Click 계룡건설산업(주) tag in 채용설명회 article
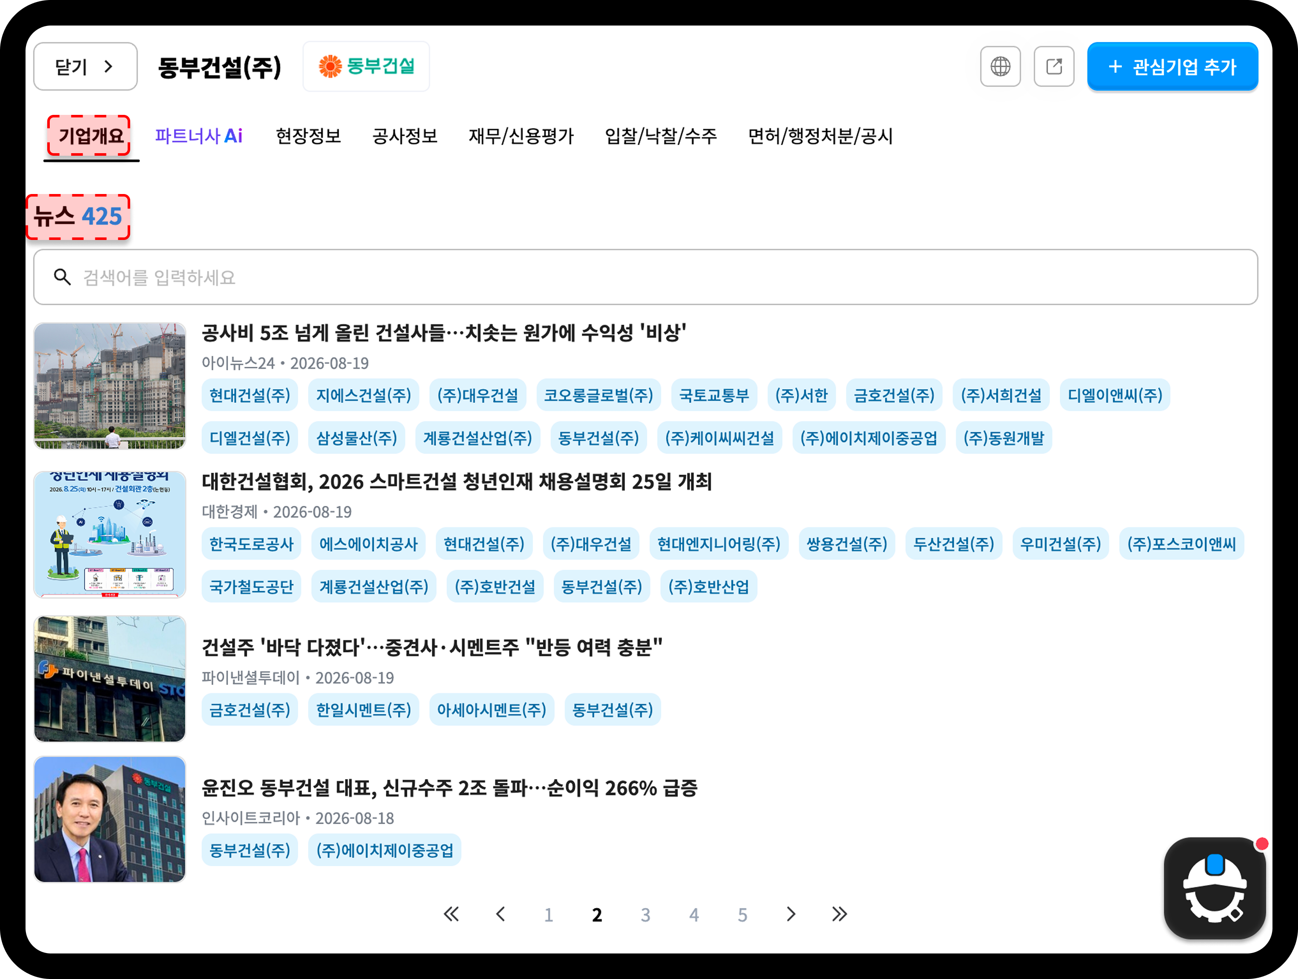The height and width of the screenshot is (979, 1298). point(374,586)
